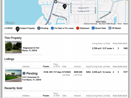Click the Proxim. column header in Listings
Screen dimensions: 131x98
(x=46, y=66)
